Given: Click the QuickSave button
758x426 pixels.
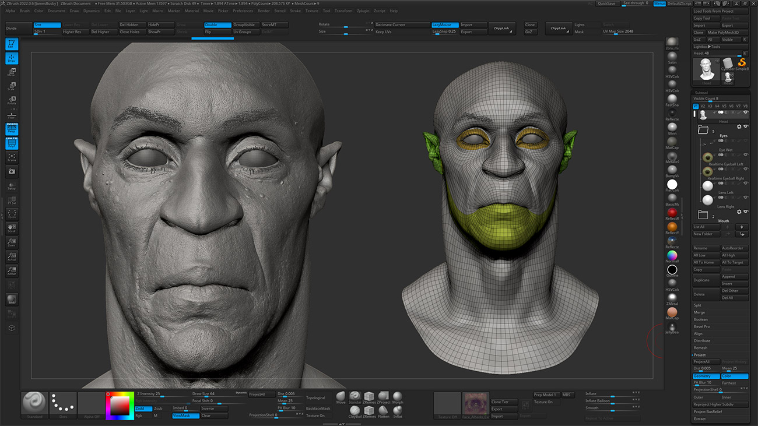Looking at the screenshot, I should [x=606, y=3].
